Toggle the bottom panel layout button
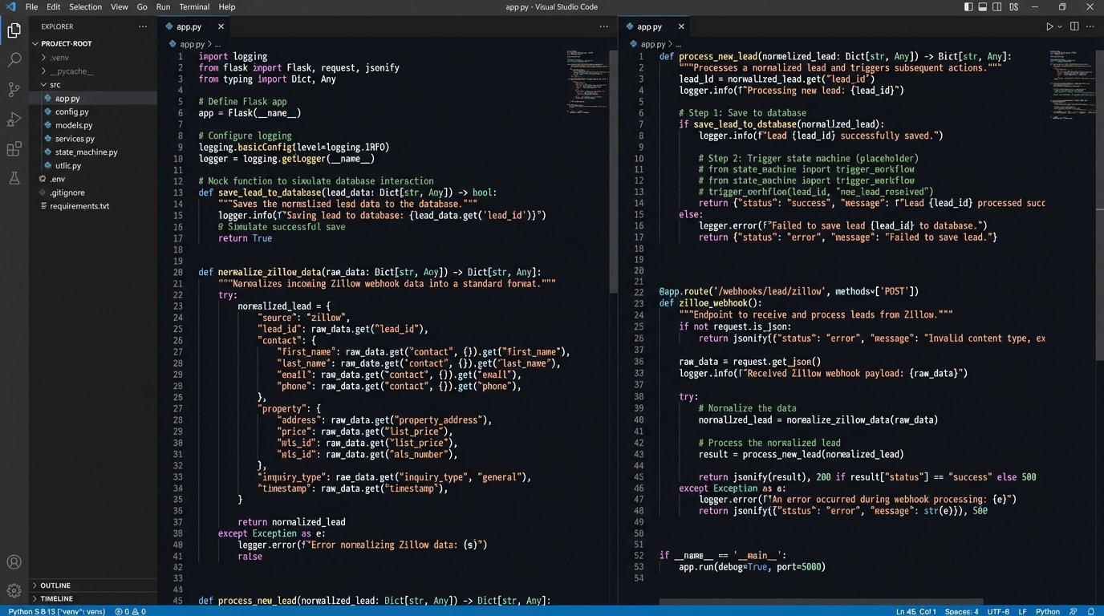The width and height of the screenshot is (1104, 616). click(983, 7)
